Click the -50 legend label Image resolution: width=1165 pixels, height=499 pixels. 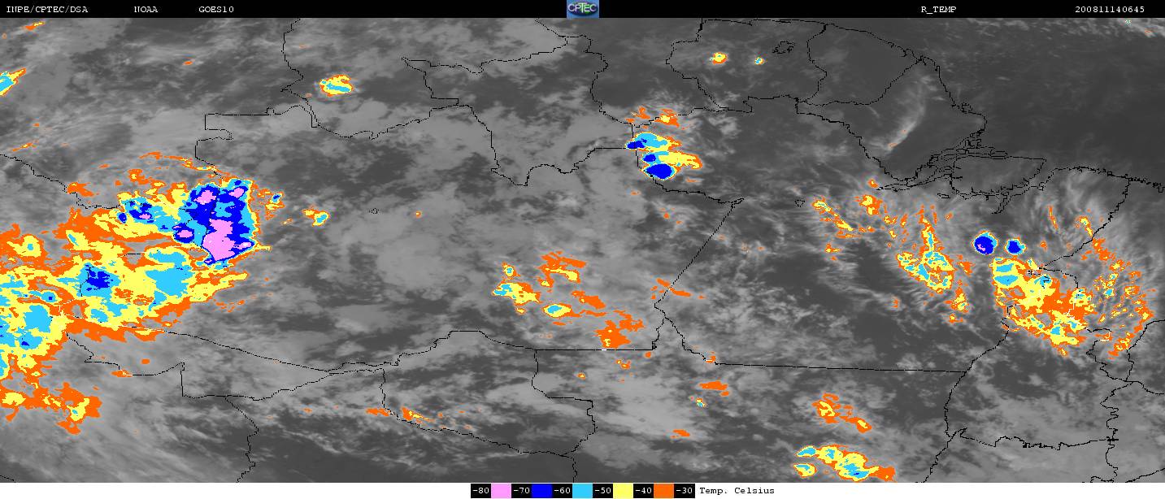click(602, 491)
